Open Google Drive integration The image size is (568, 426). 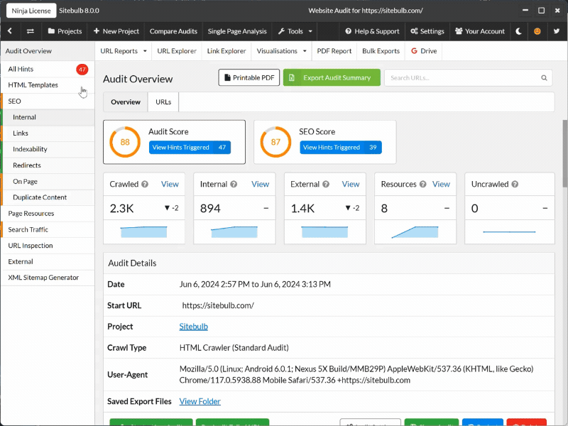(424, 51)
